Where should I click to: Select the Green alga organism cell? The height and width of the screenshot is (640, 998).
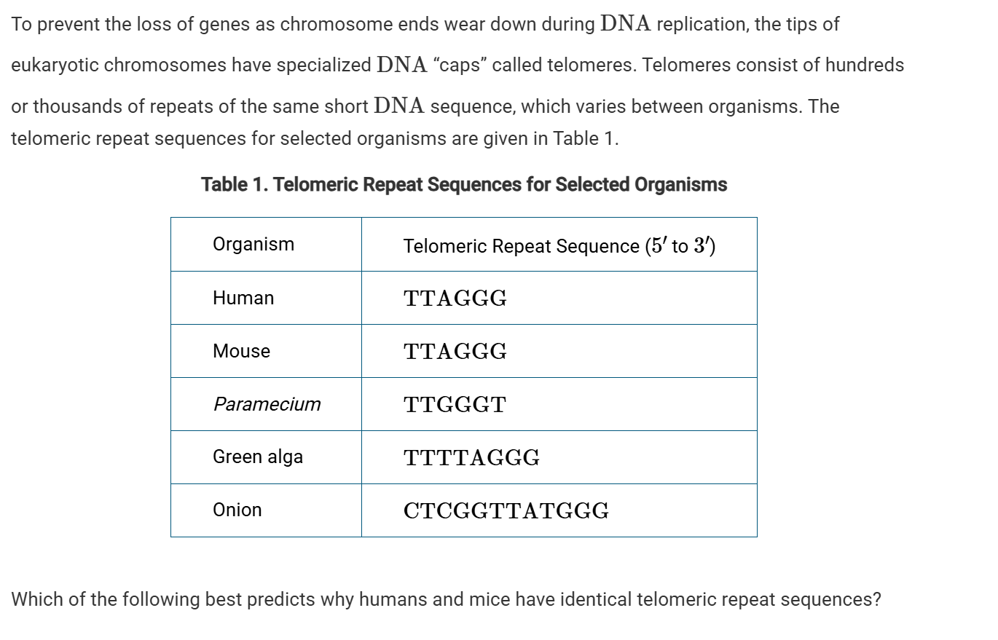tap(258, 457)
